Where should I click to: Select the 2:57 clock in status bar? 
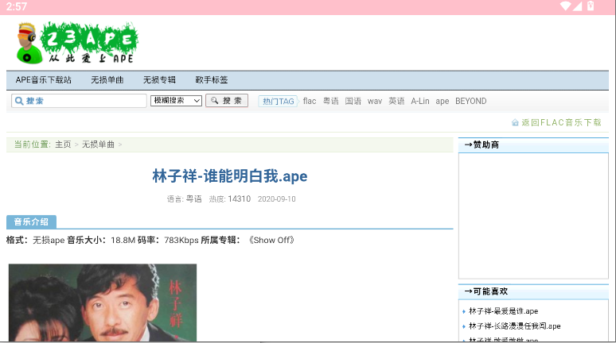[17, 6]
